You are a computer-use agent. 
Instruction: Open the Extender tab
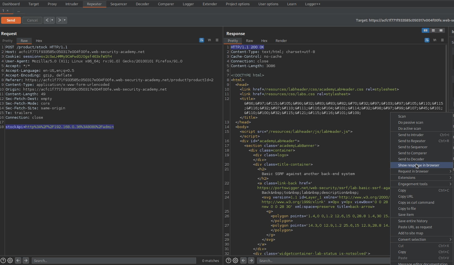click(x=210, y=4)
